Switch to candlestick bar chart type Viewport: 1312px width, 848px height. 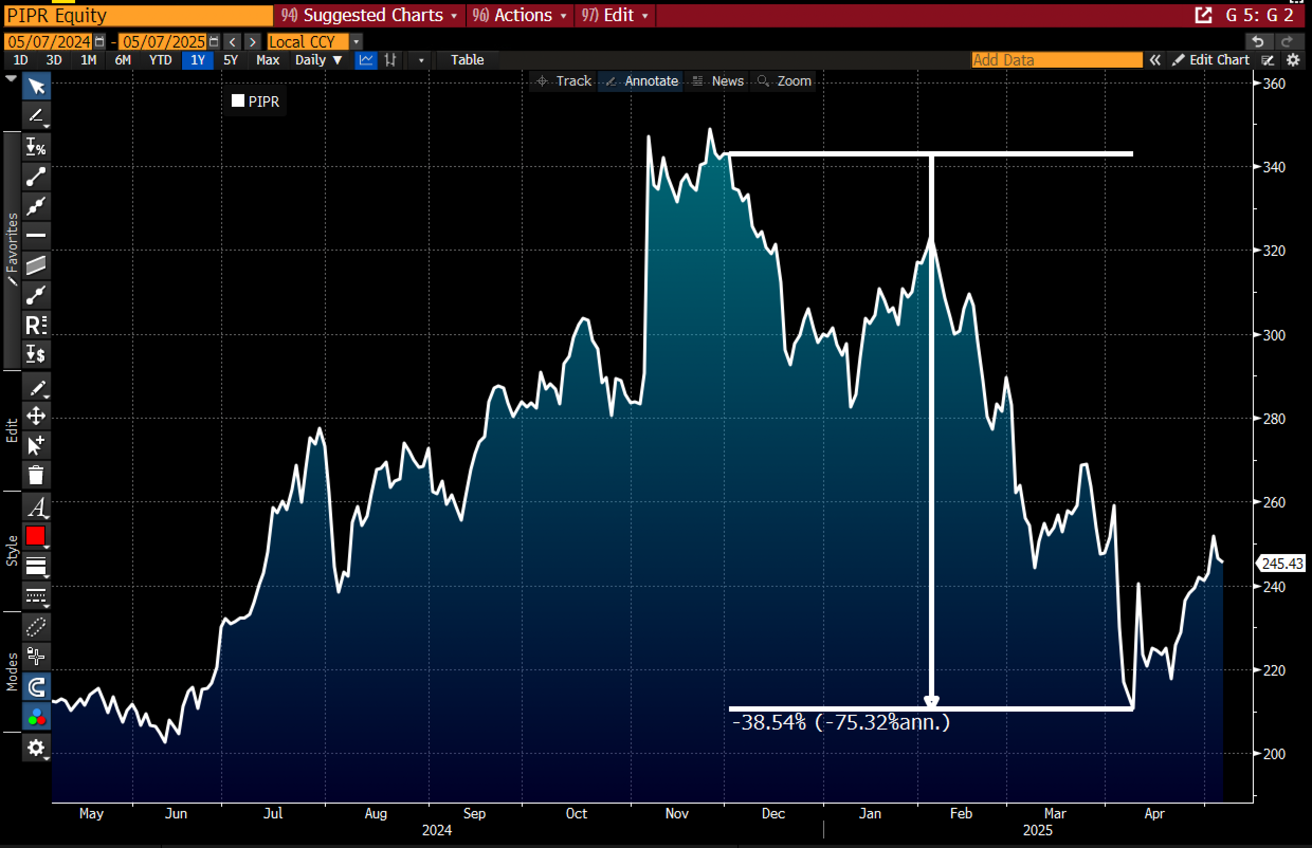390,60
